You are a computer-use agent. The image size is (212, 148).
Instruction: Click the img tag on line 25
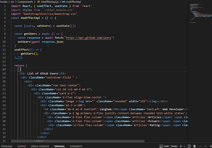coord(80,101)
